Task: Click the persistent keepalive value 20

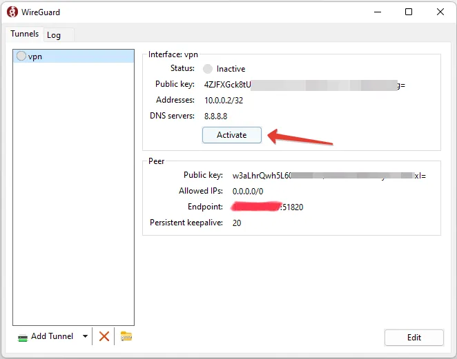Action: [x=237, y=223]
